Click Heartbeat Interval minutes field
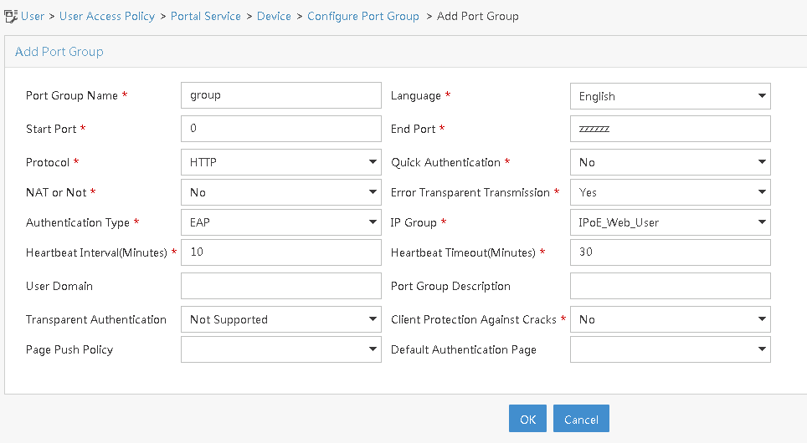The width and height of the screenshot is (807, 443). click(x=281, y=252)
